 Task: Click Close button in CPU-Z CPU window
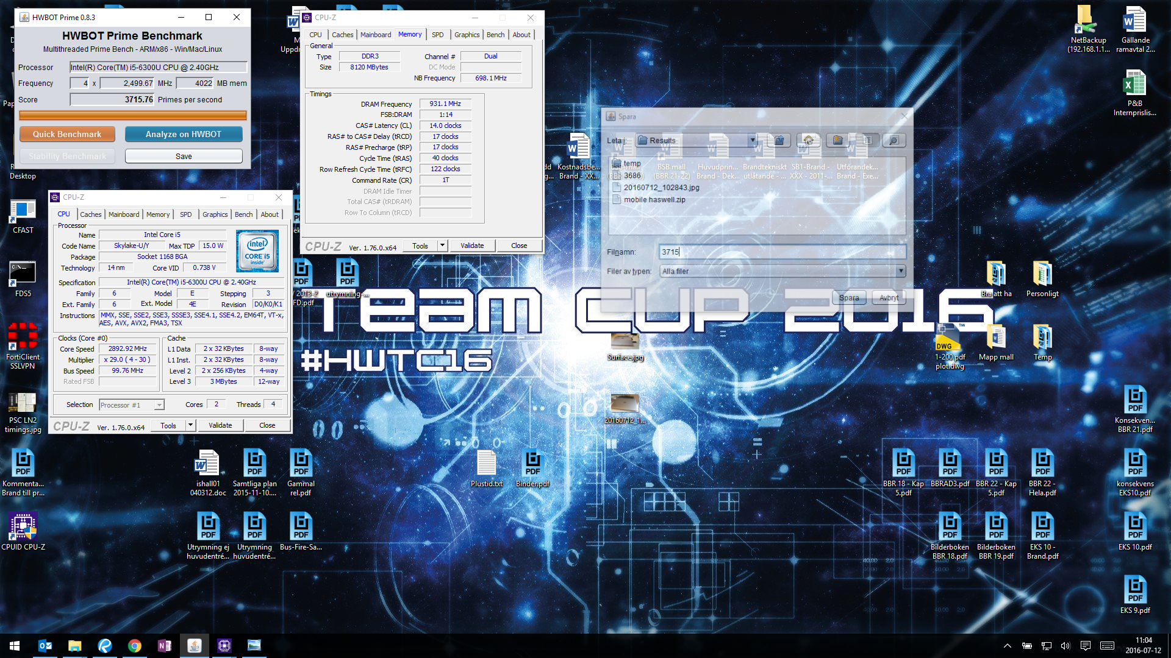coord(267,425)
